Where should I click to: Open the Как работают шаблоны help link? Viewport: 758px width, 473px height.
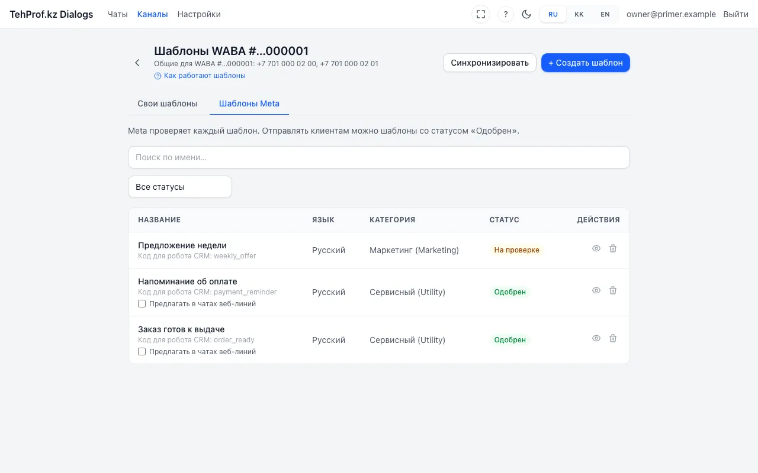200,76
